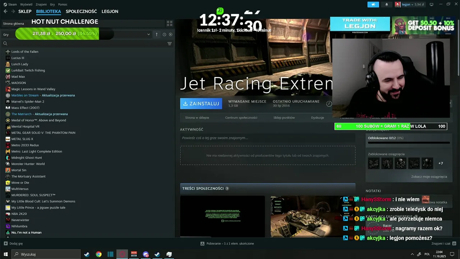
Task: Click Marvel's Spider-Man 2 icon
Action: [x=8, y=101]
